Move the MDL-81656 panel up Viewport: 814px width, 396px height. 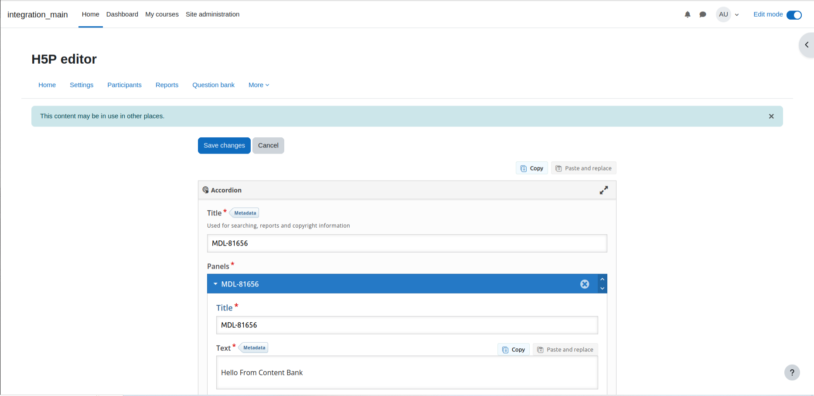(602, 279)
